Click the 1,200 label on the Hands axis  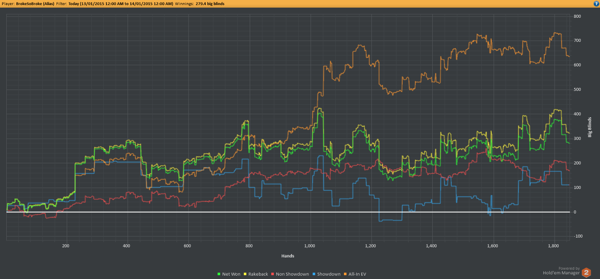[371, 246]
